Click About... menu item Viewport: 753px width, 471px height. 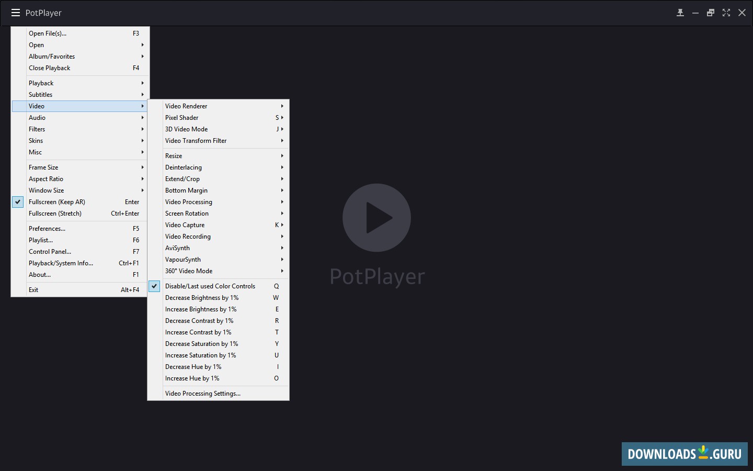pos(80,275)
